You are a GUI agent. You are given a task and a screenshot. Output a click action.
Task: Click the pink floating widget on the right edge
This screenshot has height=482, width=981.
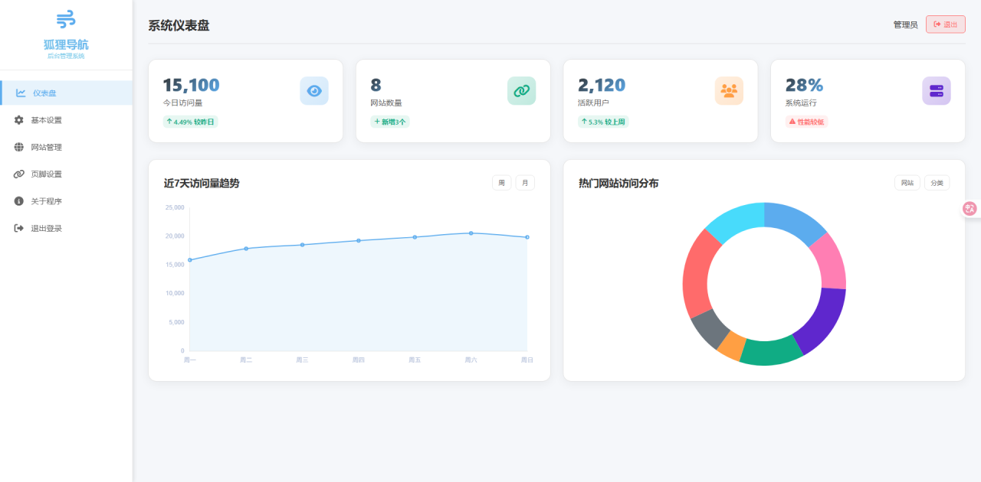point(969,207)
